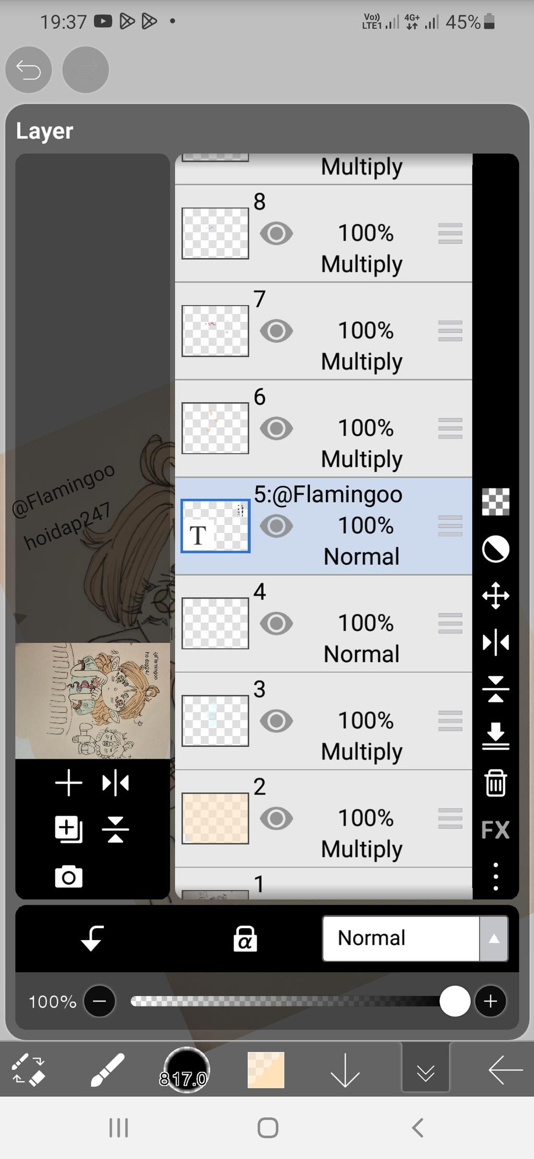Open the current color swatch
The image size is (534, 1159).
[266, 1070]
